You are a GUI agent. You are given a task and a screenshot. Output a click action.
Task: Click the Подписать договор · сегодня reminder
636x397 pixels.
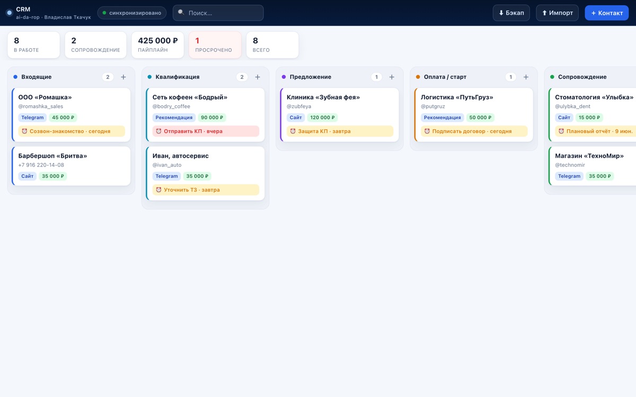point(474,131)
